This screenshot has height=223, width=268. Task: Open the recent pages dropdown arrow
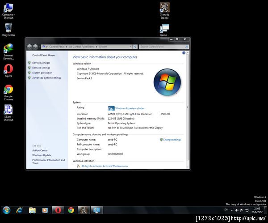tap(39, 47)
